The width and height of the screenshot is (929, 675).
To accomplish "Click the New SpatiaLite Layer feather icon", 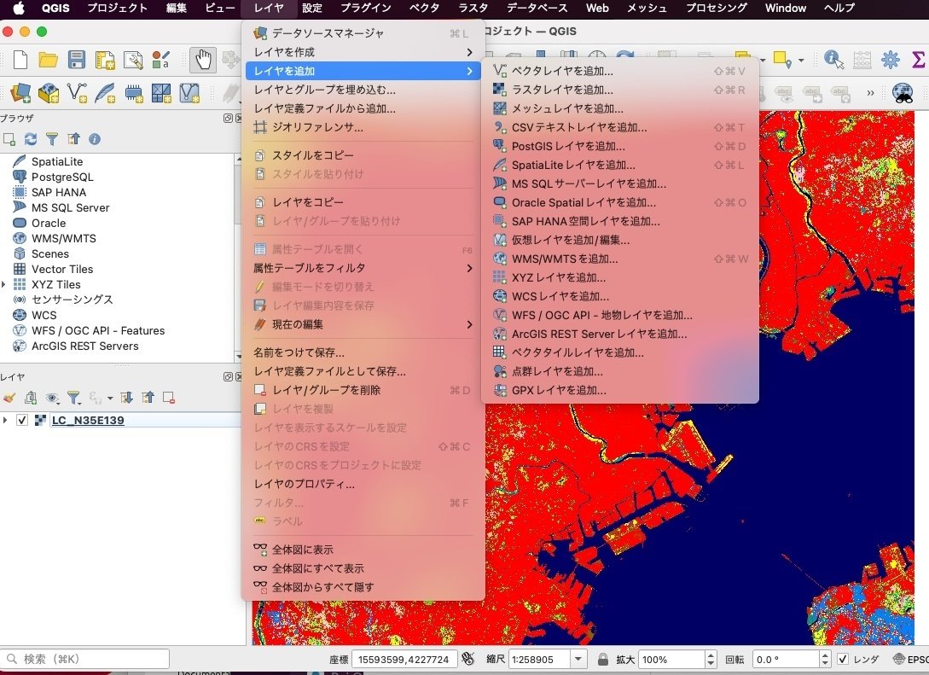I will (x=105, y=93).
